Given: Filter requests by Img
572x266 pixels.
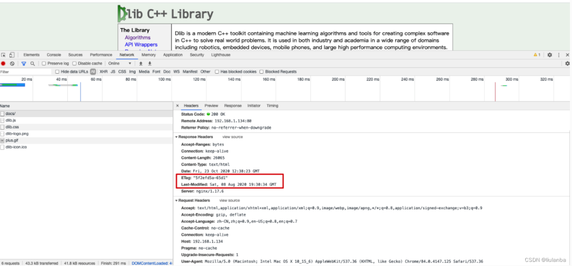Looking at the screenshot, I should click(x=132, y=72).
